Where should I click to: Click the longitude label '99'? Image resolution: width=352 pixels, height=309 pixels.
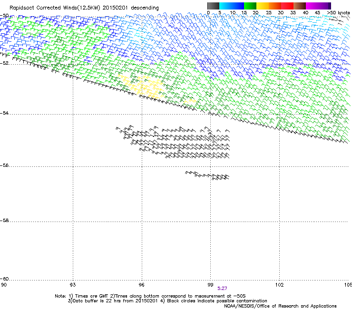(210, 285)
